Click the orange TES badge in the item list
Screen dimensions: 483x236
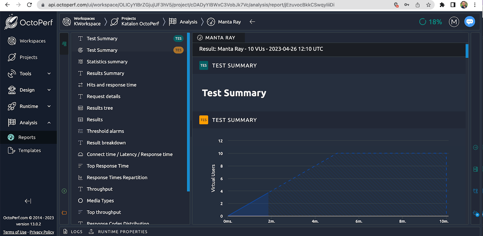[x=178, y=50]
